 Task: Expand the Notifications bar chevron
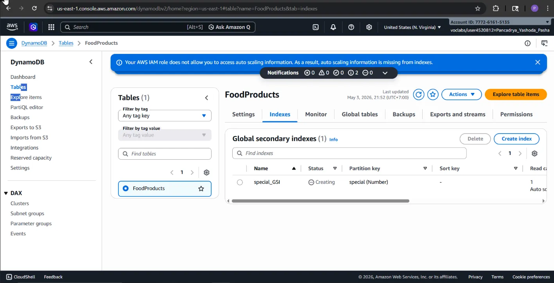(x=385, y=73)
